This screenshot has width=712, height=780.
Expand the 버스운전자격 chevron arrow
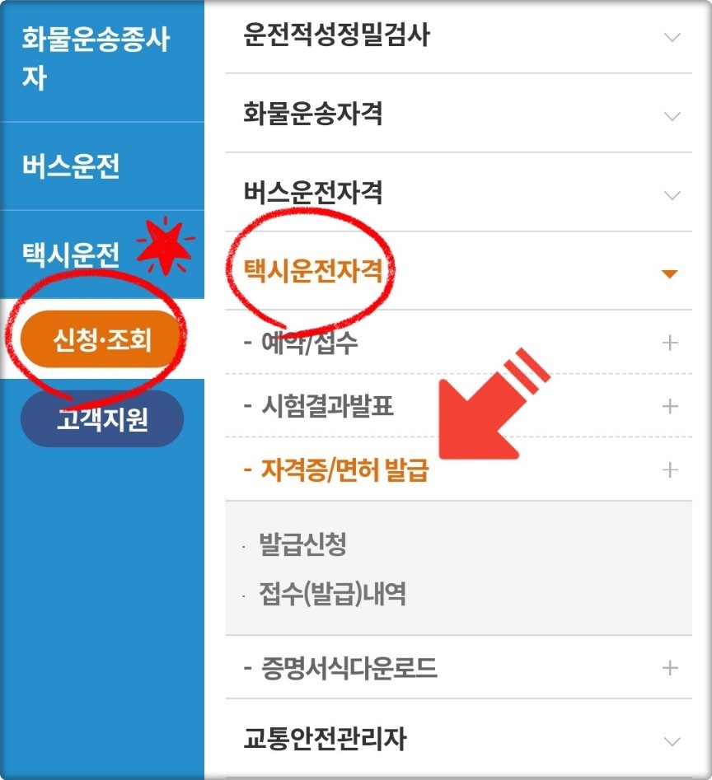coord(672,195)
